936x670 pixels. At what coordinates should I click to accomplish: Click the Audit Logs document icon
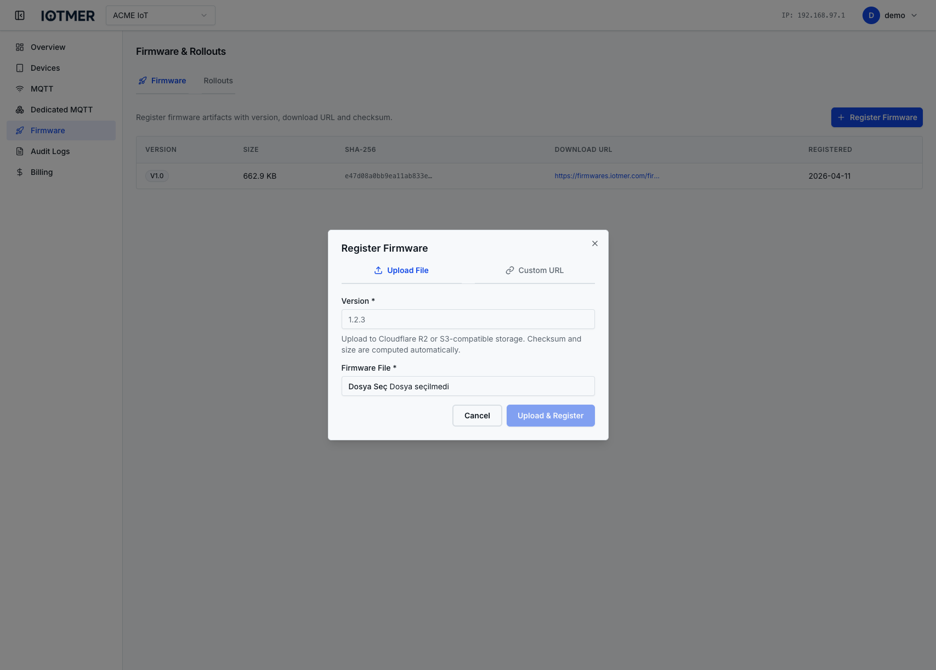click(20, 151)
